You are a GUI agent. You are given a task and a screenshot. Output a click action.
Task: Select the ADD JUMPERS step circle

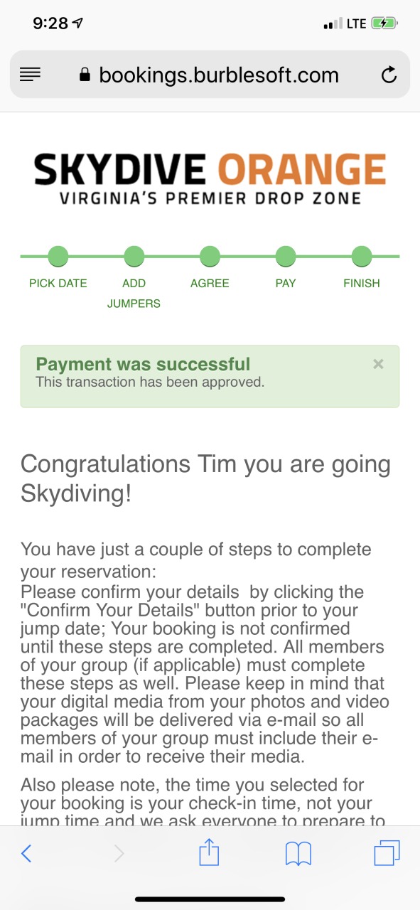134,256
